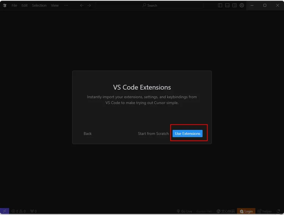This screenshot has height=215, width=284.
Task: Expand the overflow menu with three dots
Action: [x=66, y=5]
